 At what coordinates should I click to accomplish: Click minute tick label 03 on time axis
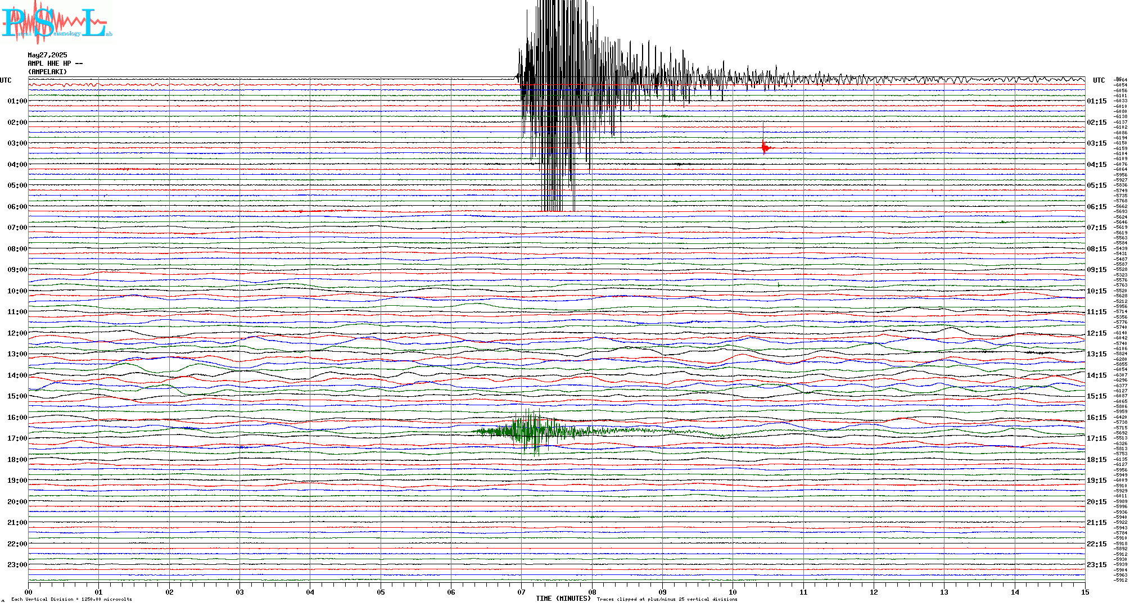(x=240, y=592)
